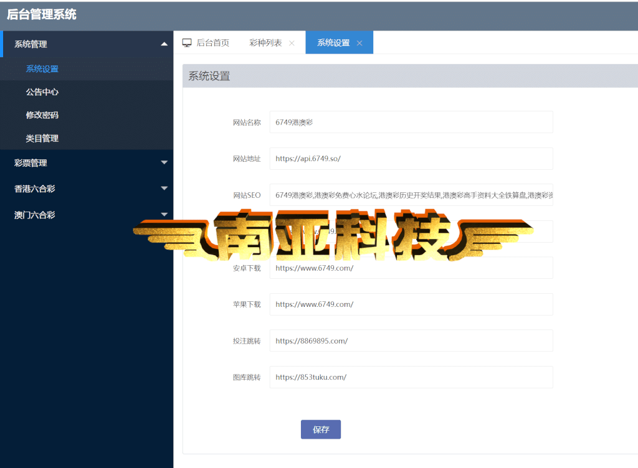Open 系统设置 in the sidebar

tap(42, 68)
